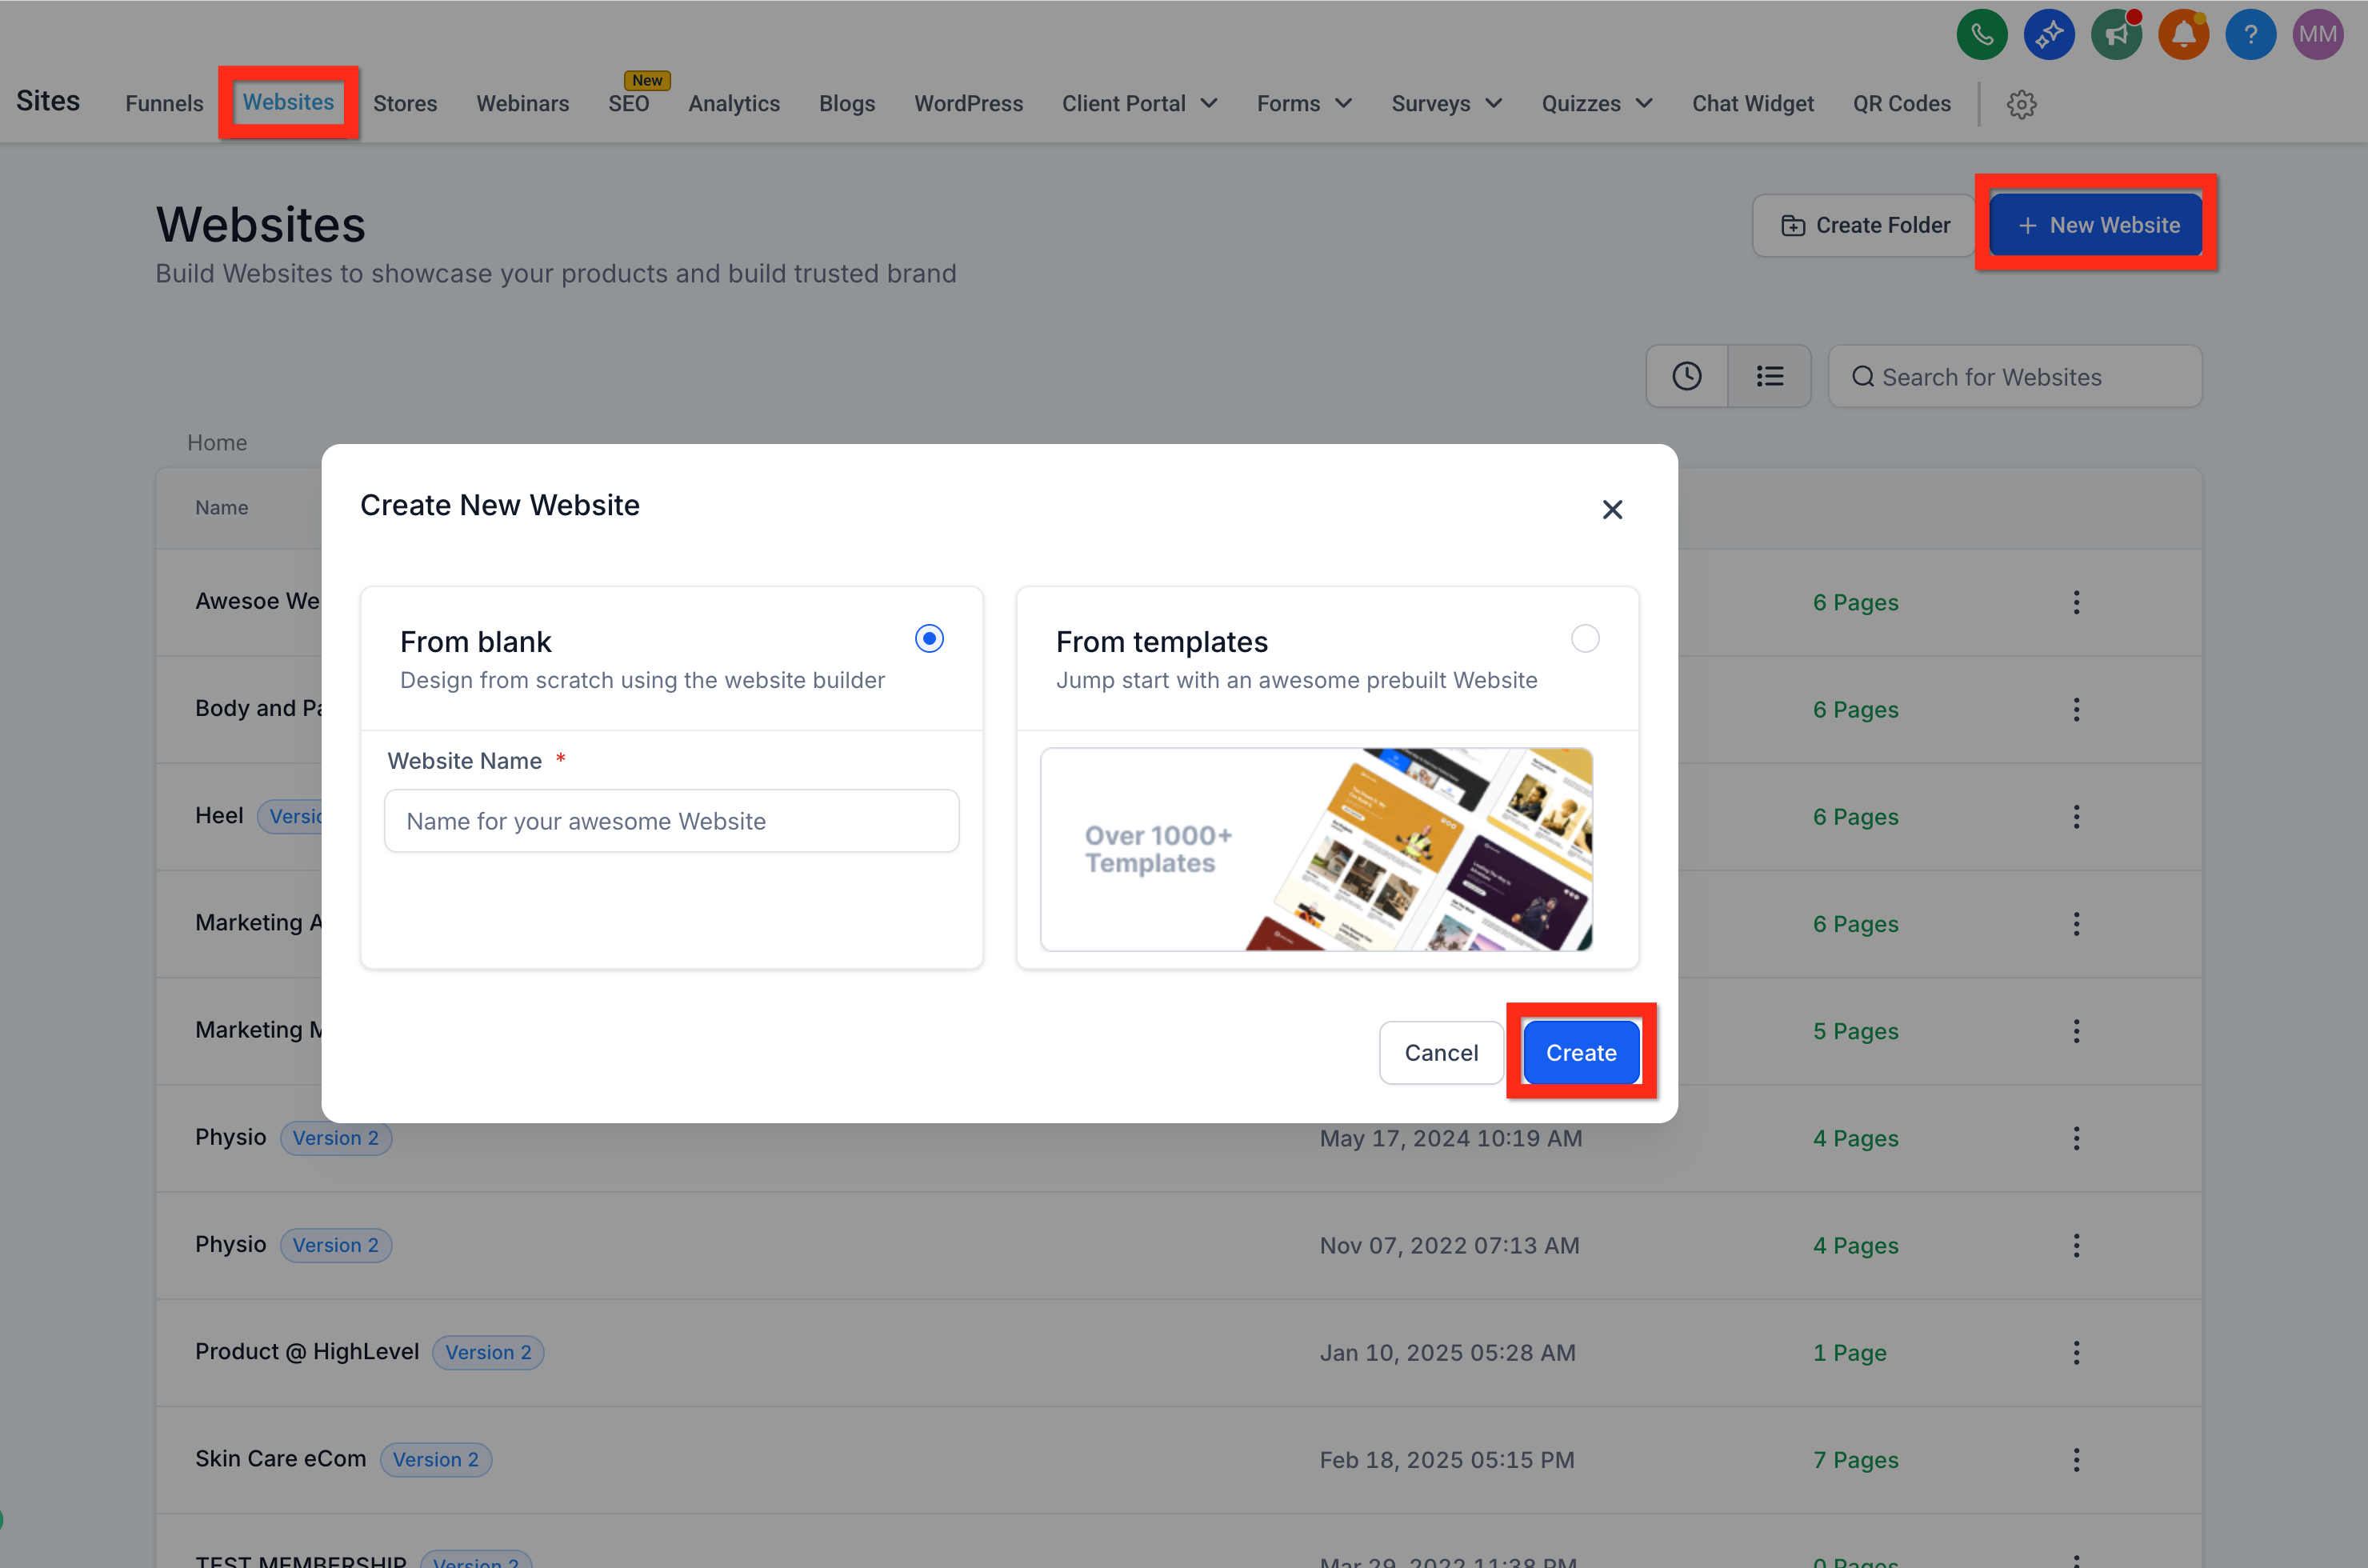Open the help question mark icon
Screen dimensions: 2368x1568
click(x=2251, y=33)
